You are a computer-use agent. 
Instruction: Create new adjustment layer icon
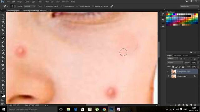pyautogui.click(x=183, y=105)
